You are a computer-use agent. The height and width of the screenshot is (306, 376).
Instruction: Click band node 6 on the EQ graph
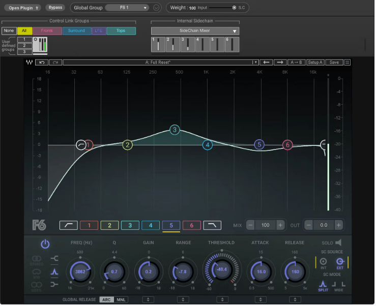[287, 145]
